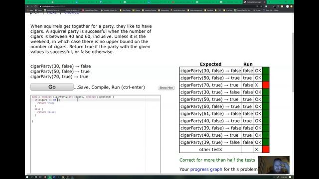Open the progress graph link
Image resolution: width=319 pixels, height=179 pixels.
click(206, 169)
